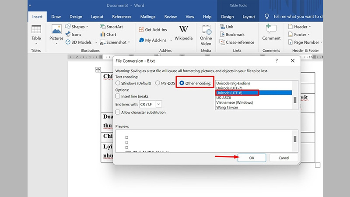This screenshot has height=197, width=350.
Task: Click the Tell me lightbulb icon
Action: click(267, 17)
